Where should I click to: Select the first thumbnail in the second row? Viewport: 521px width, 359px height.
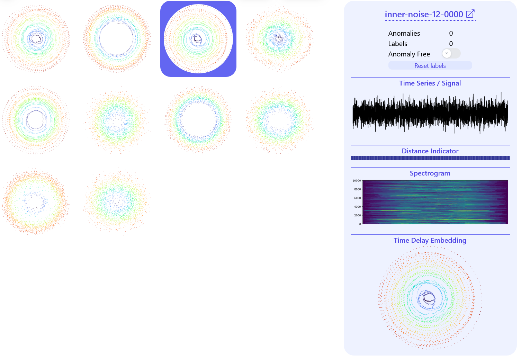(x=36, y=120)
